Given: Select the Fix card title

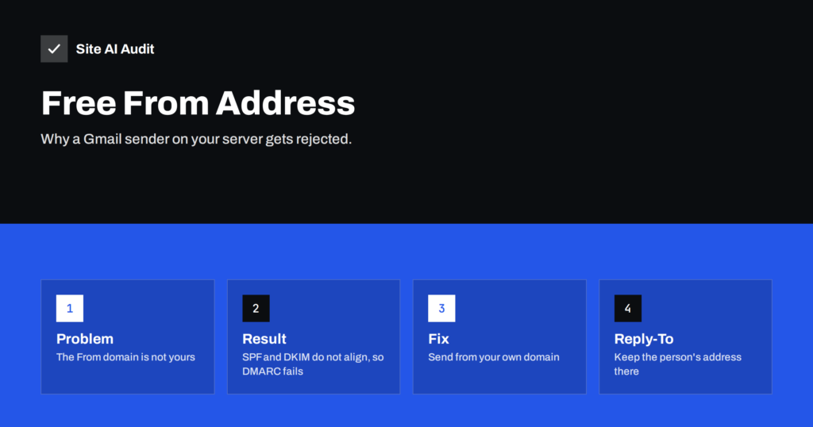Looking at the screenshot, I should (438, 339).
